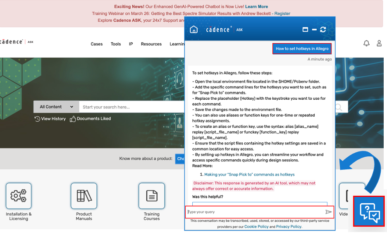Open Making your Snap Pick to commands link
This screenshot has width=387, height=235.
tap(249, 175)
